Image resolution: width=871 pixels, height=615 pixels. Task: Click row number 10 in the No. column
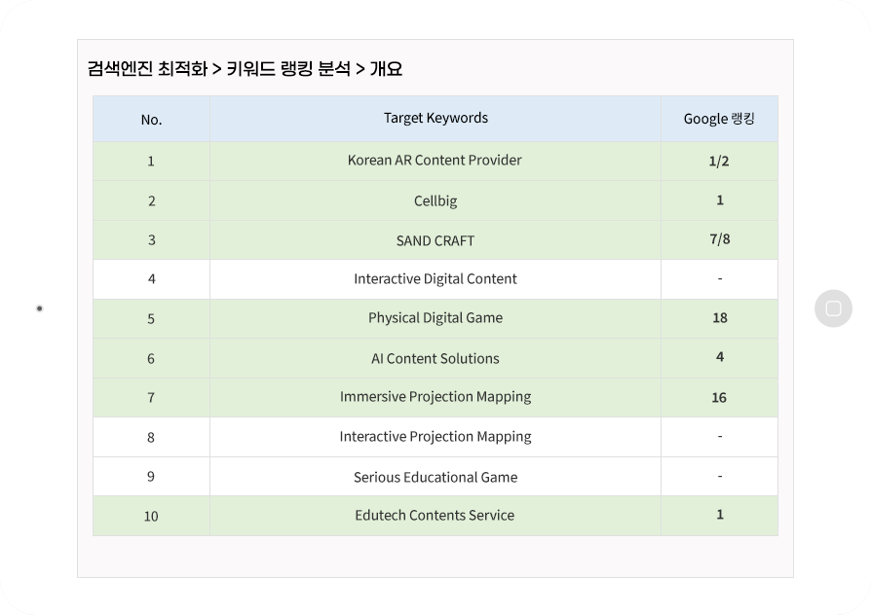151,517
